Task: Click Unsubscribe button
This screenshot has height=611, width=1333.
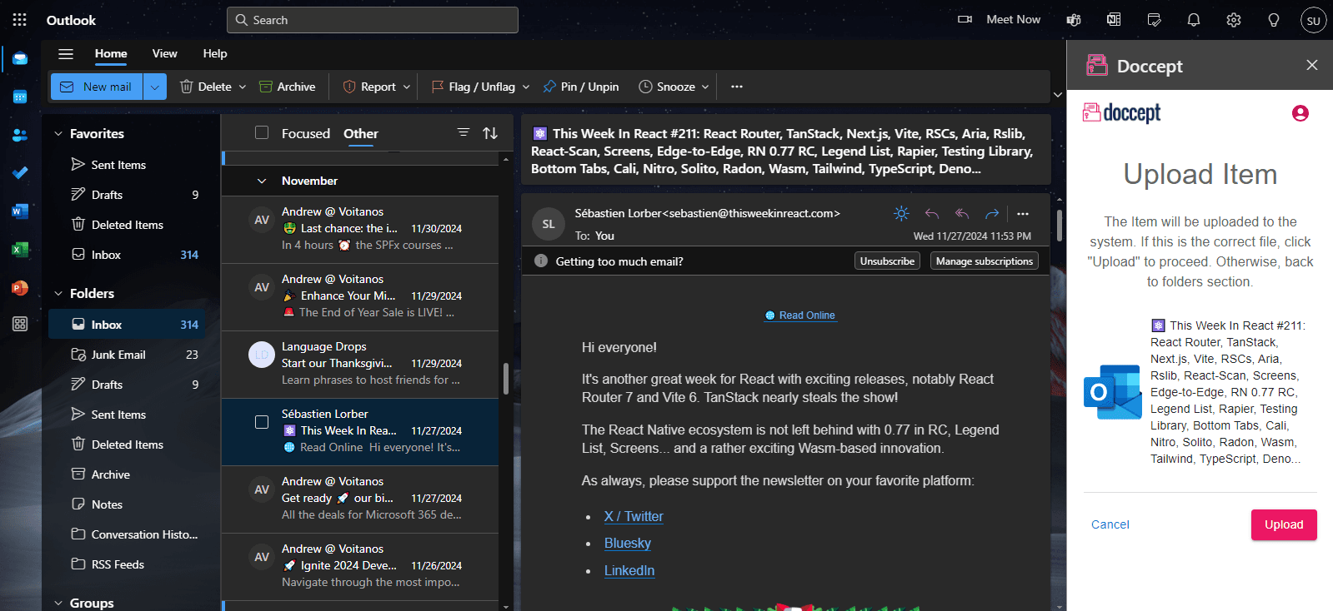Action: pyautogui.click(x=887, y=261)
